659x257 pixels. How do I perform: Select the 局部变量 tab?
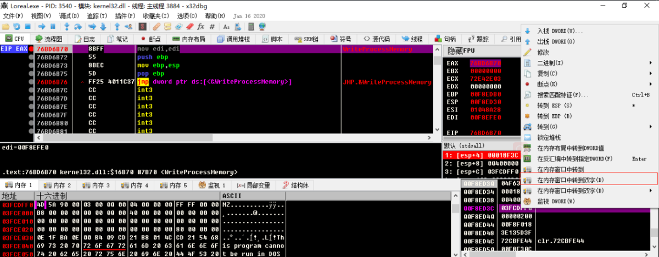tap(254, 185)
